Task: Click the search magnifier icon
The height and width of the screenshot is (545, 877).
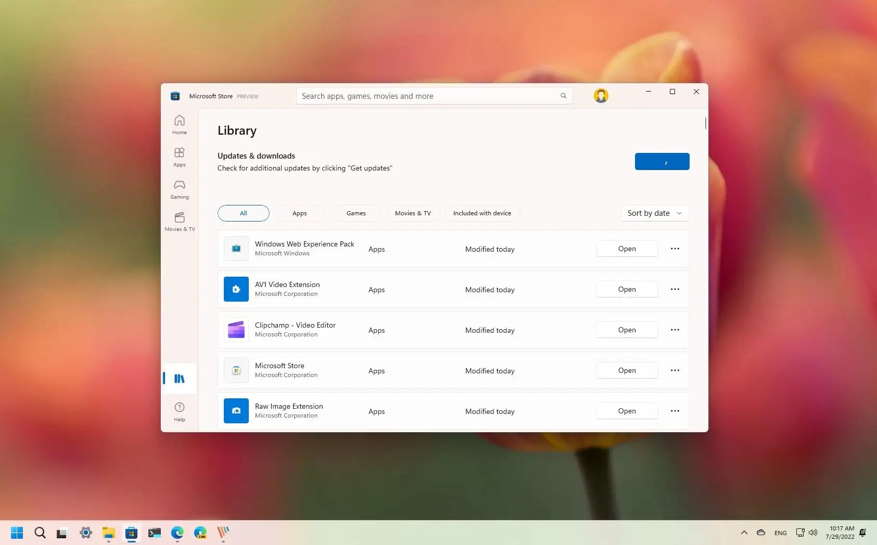Action: pos(563,96)
